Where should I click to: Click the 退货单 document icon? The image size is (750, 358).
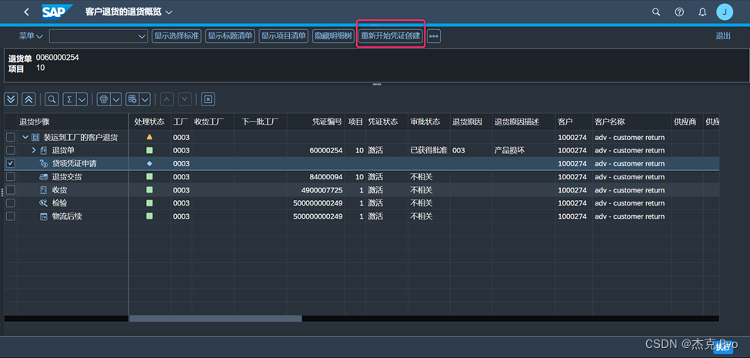tap(44, 150)
